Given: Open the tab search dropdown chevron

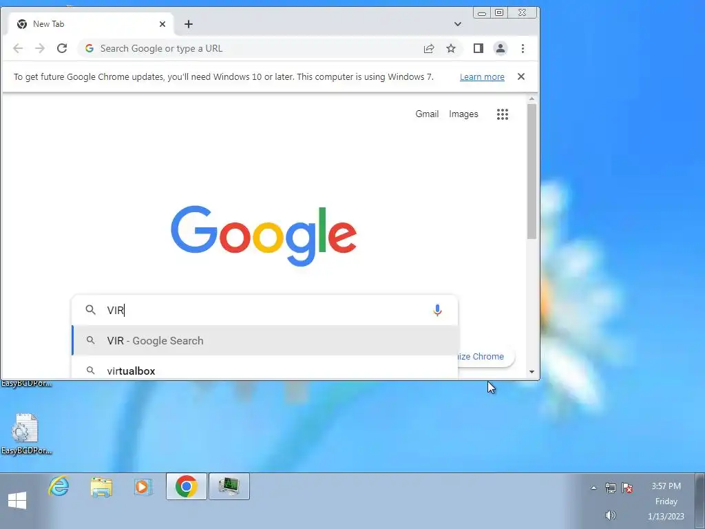Looking at the screenshot, I should (457, 24).
